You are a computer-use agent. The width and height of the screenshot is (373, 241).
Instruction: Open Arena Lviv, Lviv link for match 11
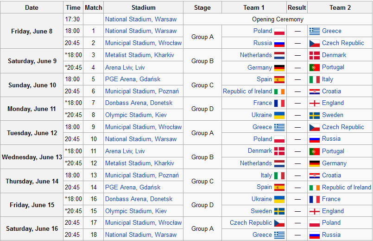pyautogui.click(x=125, y=151)
